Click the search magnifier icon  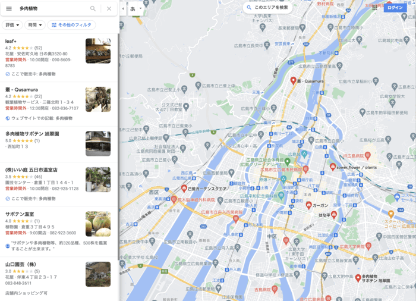click(x=93, y=8)
